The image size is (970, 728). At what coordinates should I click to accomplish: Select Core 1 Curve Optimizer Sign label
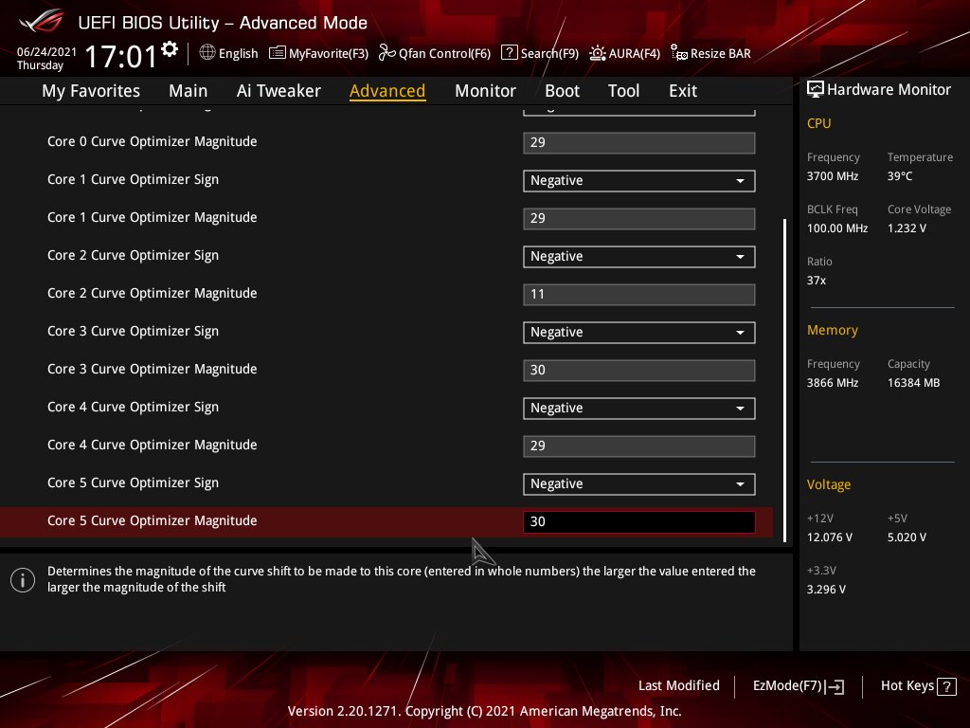coord(133,179)
